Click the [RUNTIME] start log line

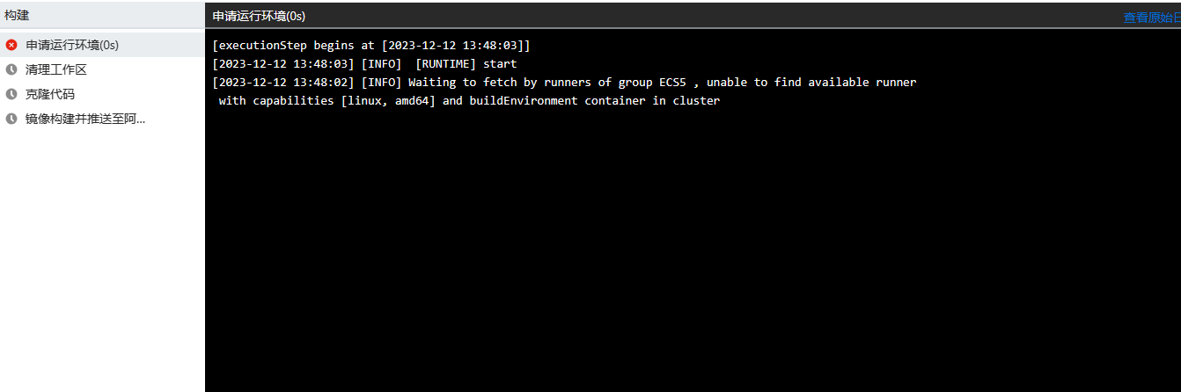tap(364, 63)
